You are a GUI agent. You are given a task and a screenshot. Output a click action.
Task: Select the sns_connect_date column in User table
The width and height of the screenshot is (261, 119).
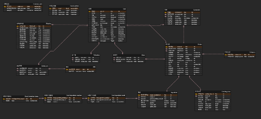pos(107,39)
